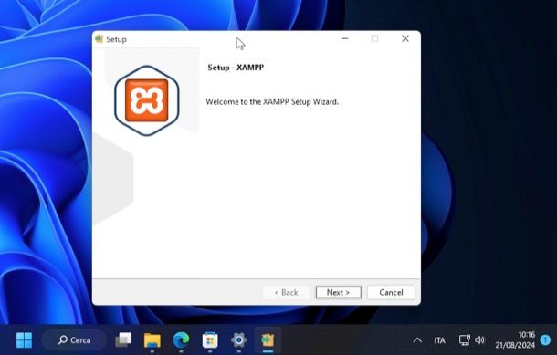The height and width of the screenshot is (355, 557).
Task: Minimize the Setup window
Action: click(344, 38)
